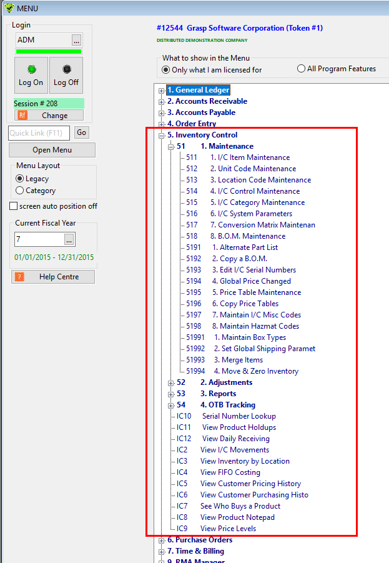Viewport: 389px width, 563px height.
Task: Open IC12 View Daily Receiving
Action: click(223, 439)
